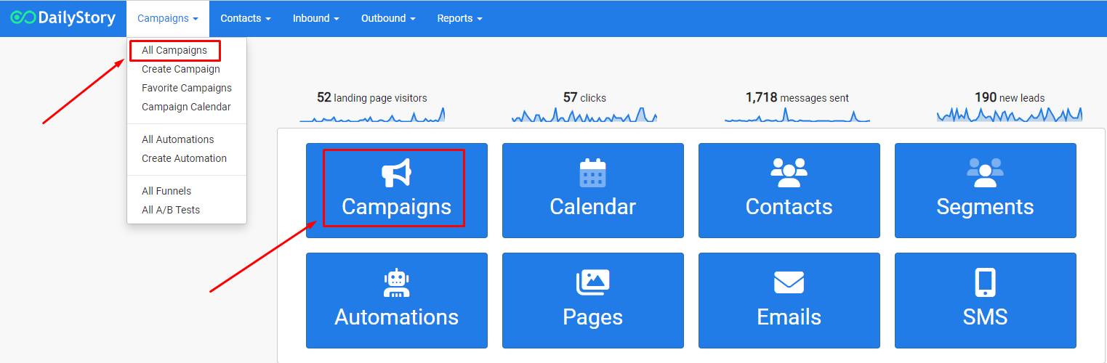Select Campaign Calendar menu entry
Screen dimensions: 1107x363
(x=186, y=107)
